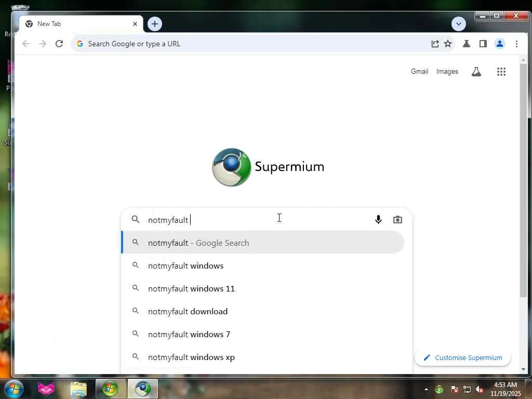The height and width of the screenshot is (399, 532).
Task: Open the Windows Start menu orb
Action: click(x=14, y=389)
